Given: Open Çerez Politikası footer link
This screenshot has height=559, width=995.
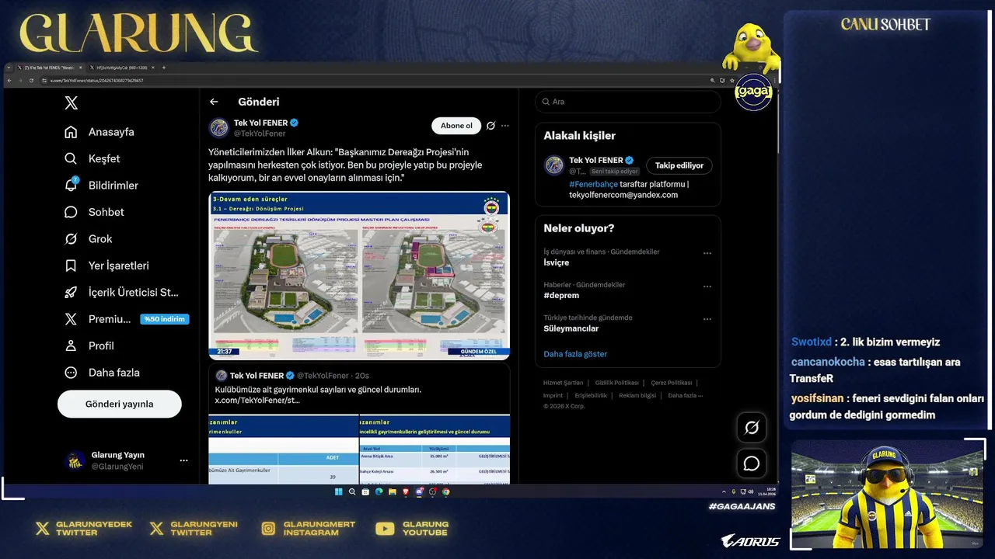Looking at the screenshot, I should (671, 383).
